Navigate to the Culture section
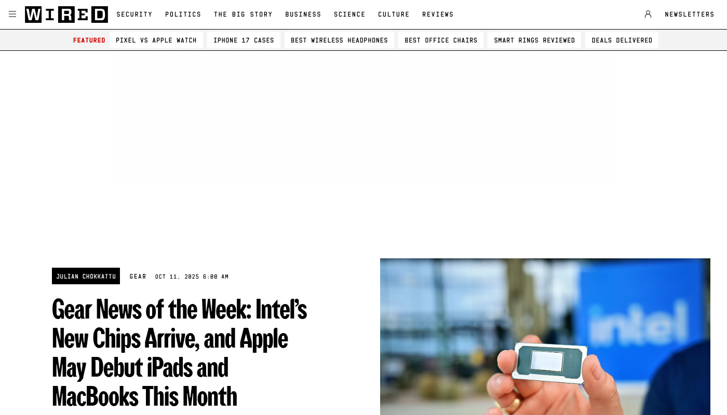Viewport: 727px width, 415px height. (x=394, y=15)
